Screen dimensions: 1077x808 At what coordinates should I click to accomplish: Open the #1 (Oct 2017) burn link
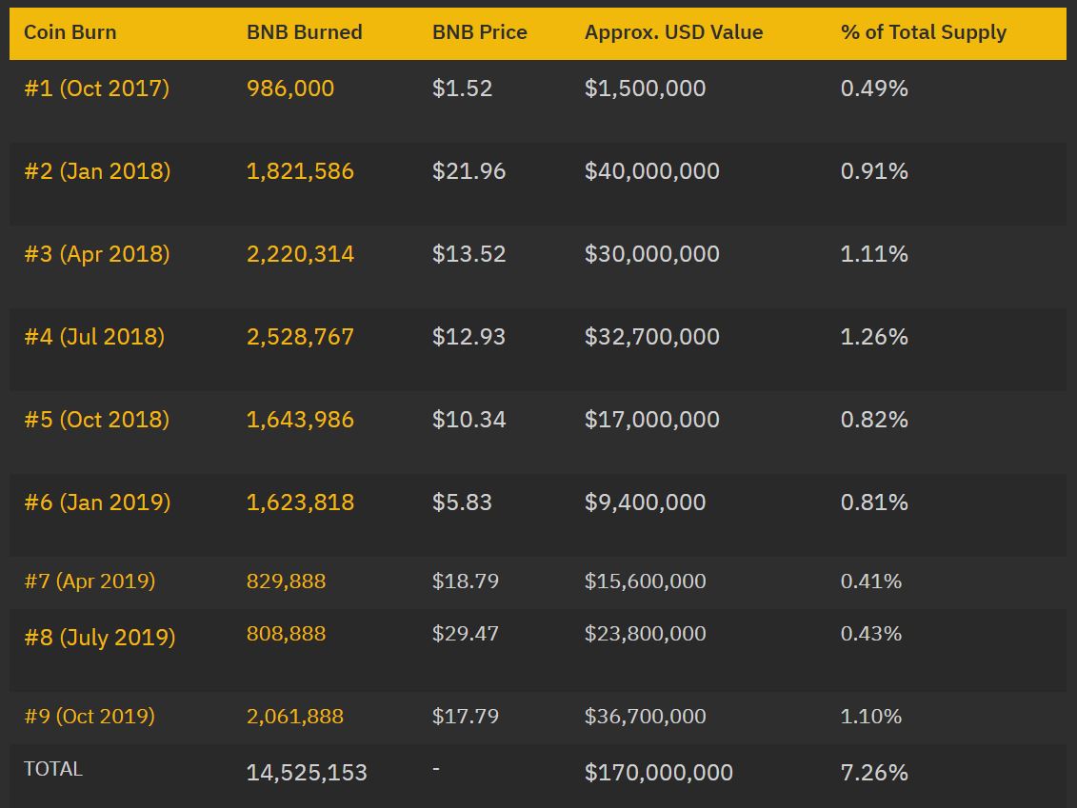point(96,89)
